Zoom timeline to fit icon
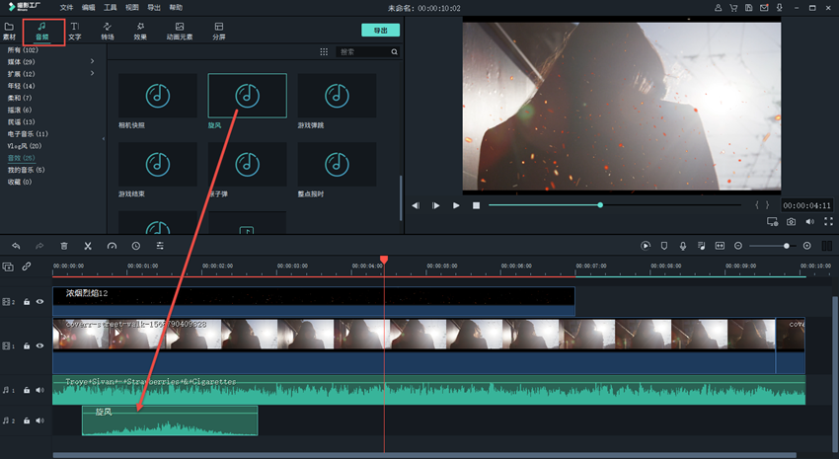 720,246
